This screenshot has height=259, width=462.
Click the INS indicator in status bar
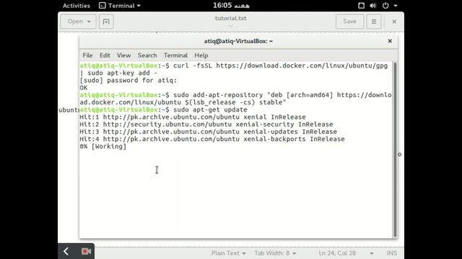click(x=392, y=253)
